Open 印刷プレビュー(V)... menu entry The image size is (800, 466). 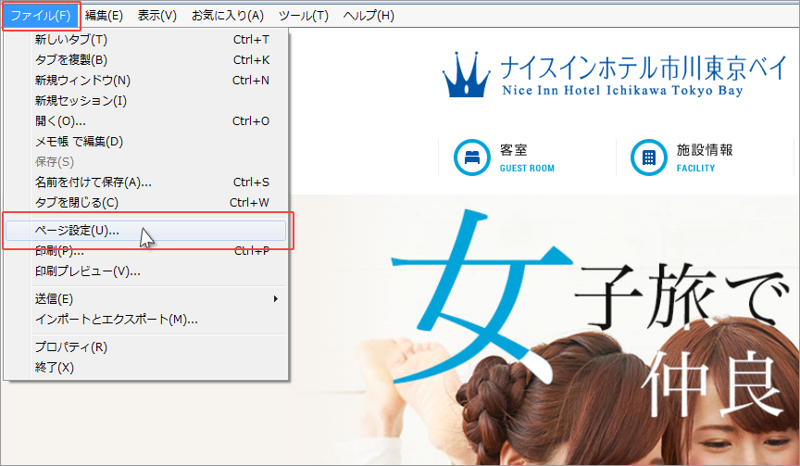click(146, 271)
